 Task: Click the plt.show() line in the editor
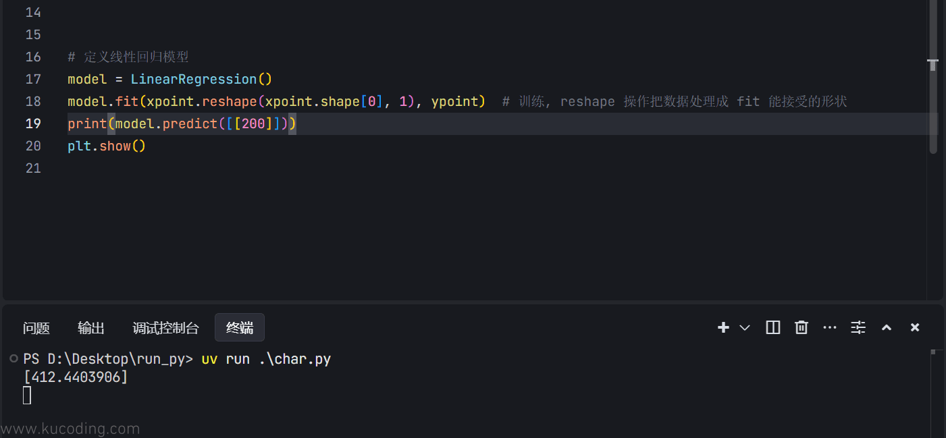pos(107,146)
